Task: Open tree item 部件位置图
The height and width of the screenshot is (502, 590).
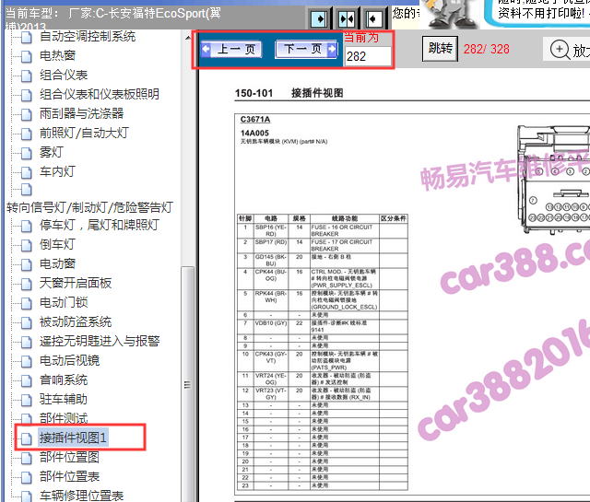Action: click(x=70, y=458)
